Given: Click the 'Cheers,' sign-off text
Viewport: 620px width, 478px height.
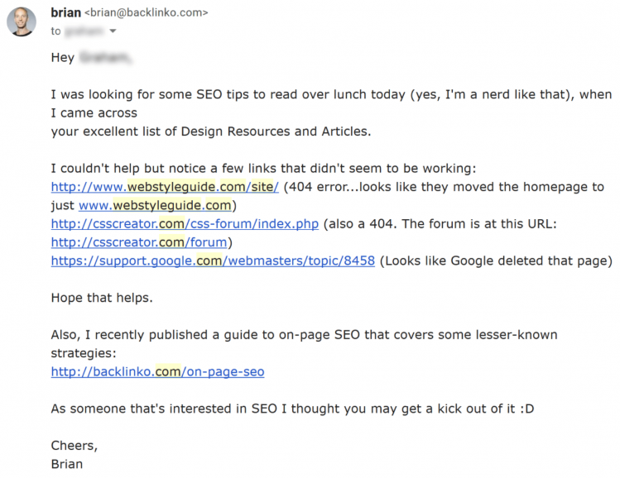Looking at the screenshot, I should click(x=74, y=446).
